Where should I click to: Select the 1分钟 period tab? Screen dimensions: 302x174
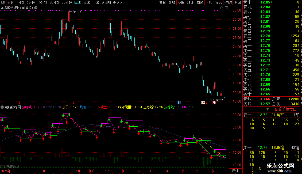(20, 2)
